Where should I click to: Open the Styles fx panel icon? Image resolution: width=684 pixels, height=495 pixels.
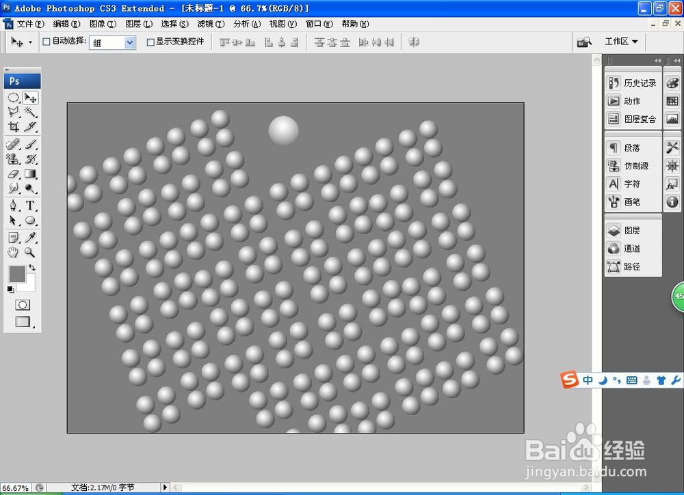pos(672,184)
